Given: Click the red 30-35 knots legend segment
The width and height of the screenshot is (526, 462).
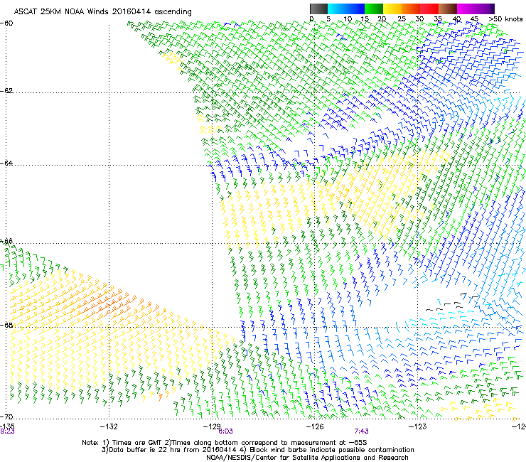Looking at the screenshot, I should tap(429, 9).
